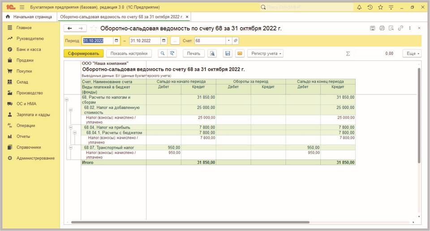The width and height of the screenshot is (430, 231).
Task: Send report by email envelope icon
Action: 240,53
